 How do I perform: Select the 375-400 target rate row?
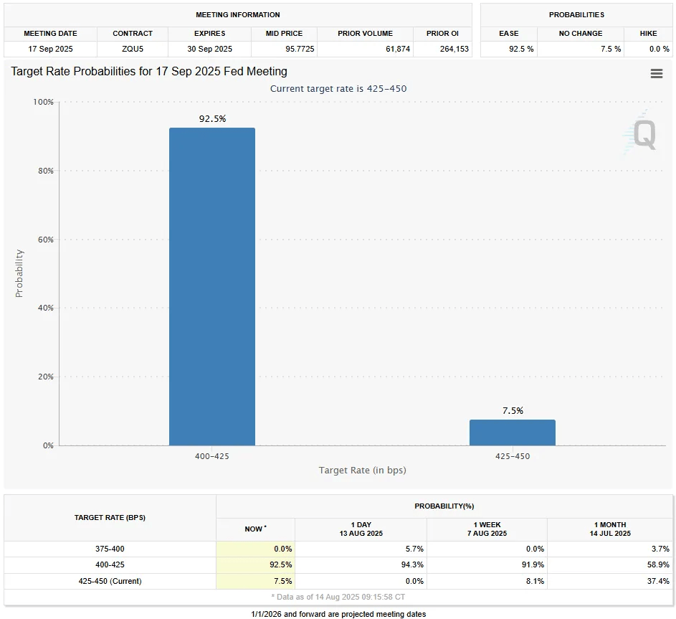tap(109, 548)
